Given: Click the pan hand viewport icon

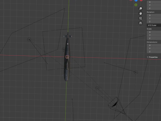Looking at the screenshot, I should click(141, 13).
